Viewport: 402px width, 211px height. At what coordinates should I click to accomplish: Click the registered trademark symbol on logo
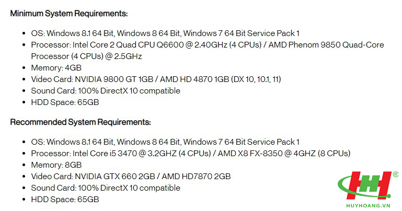(396, 174)
